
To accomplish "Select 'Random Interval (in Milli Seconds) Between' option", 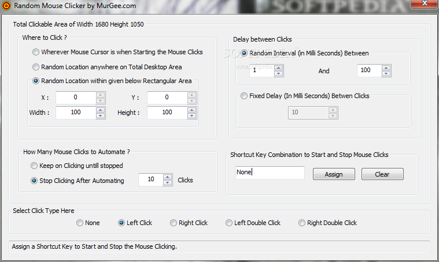I will tap(244, 53).
